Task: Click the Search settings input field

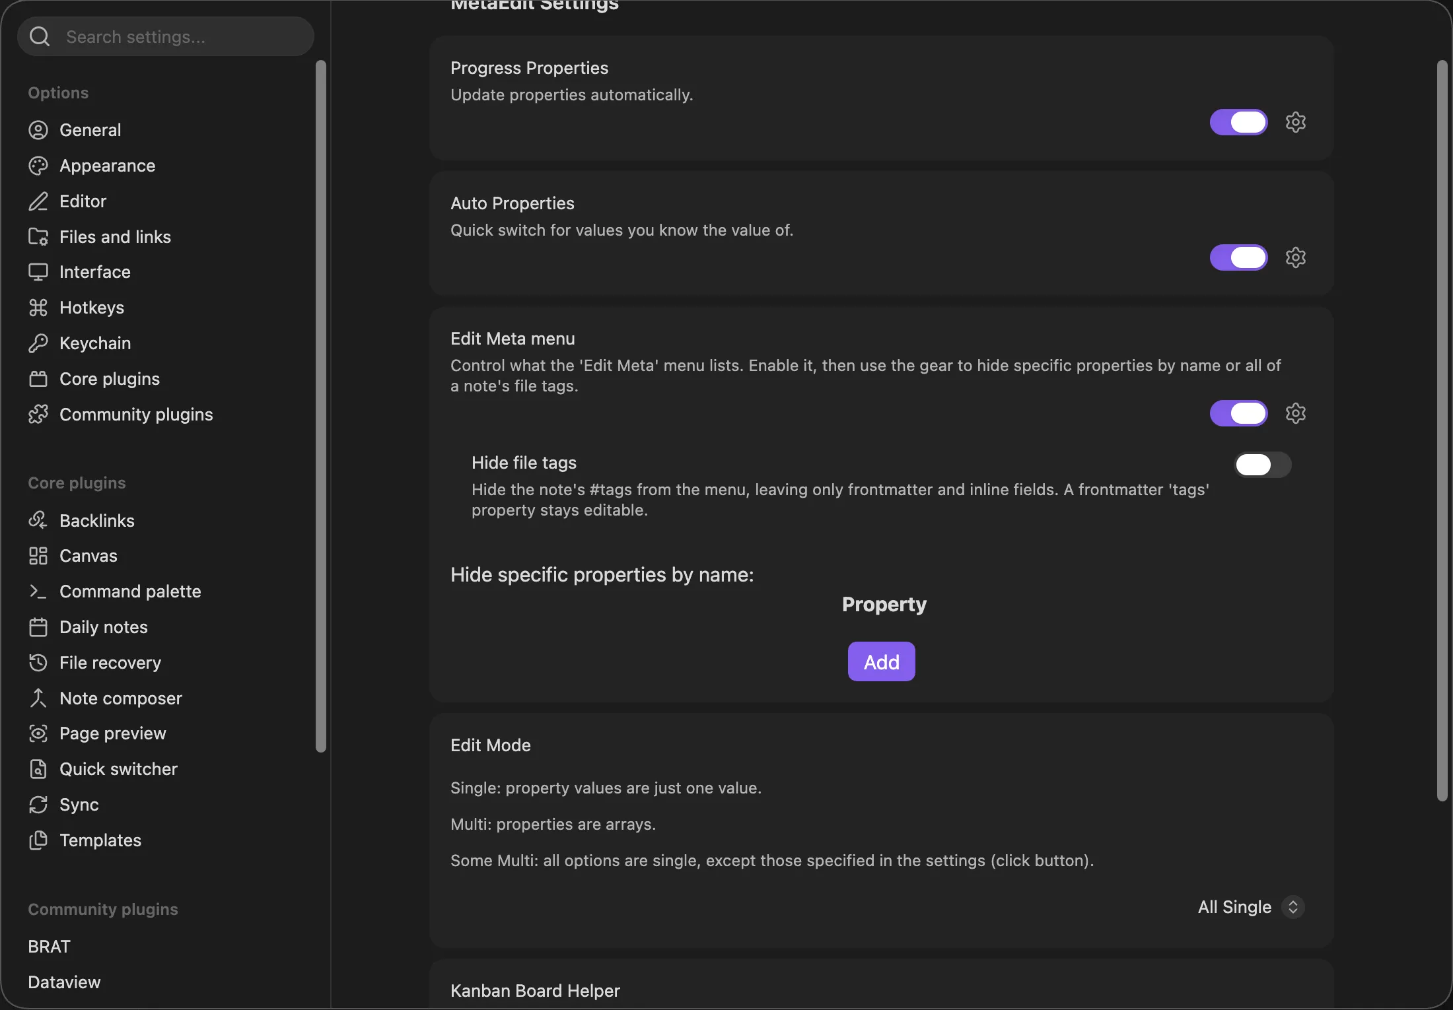Action: tap(166, 36)
